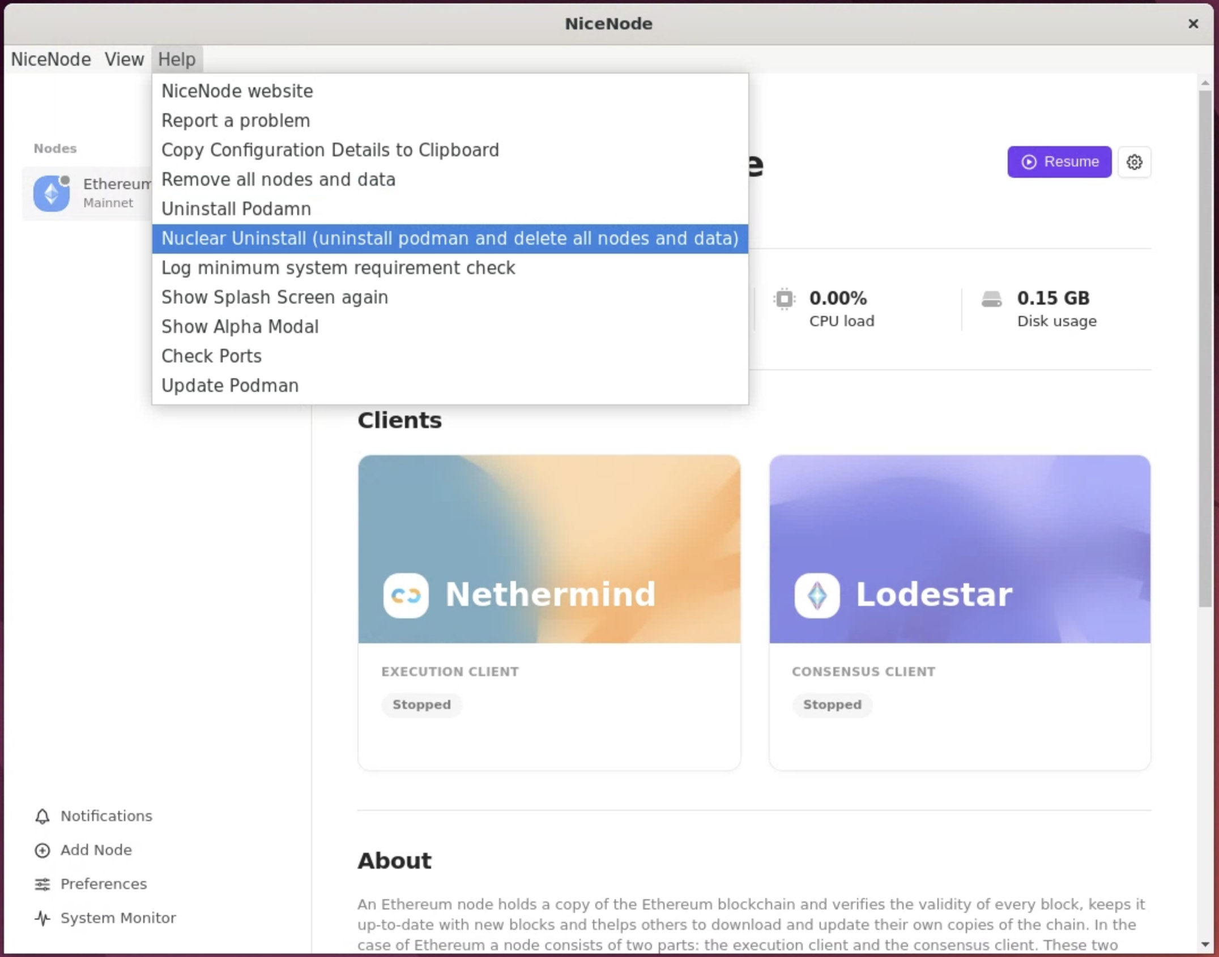Click the scrollbar down arrow
This screenshot has width=1219, height=957.
point(1205,945)
